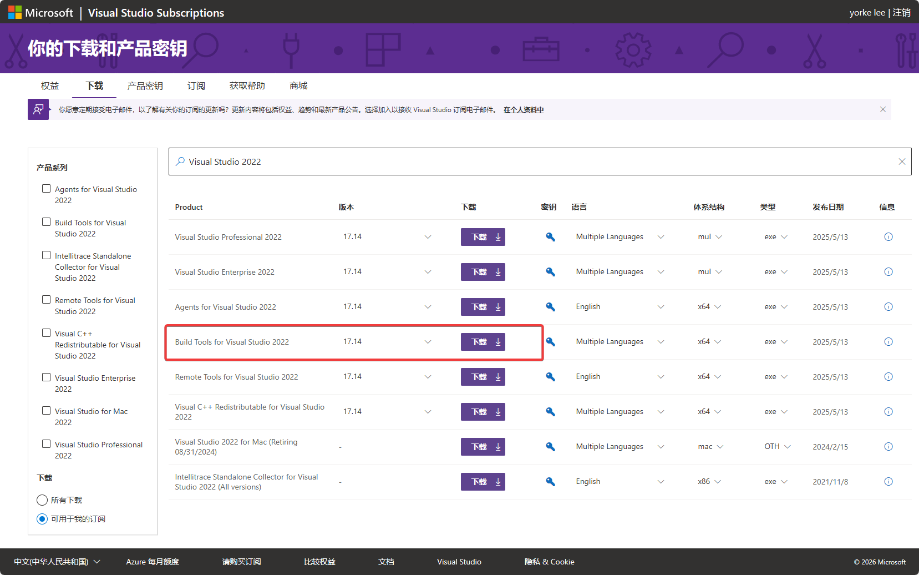
Task: Open architecture dropdown for Visual Studio Professional 2022
Action: click(719, 237)
